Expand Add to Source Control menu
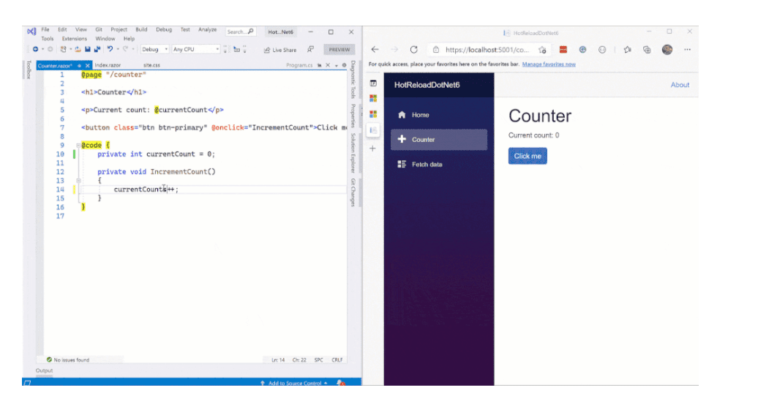Image resolution: width=758 pixels, height=393 pixels. click(x=294, y=383)
